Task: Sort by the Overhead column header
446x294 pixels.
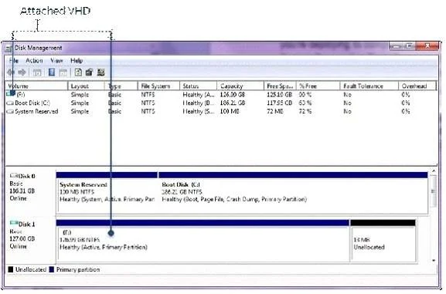Action: point(417,86)
